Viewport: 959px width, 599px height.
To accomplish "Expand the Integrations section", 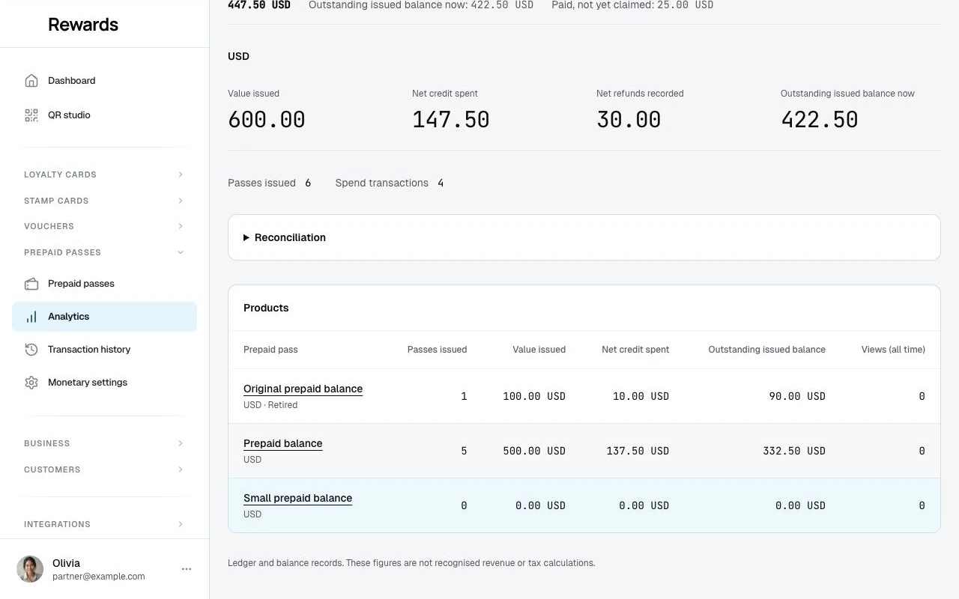I will point(104,524).
